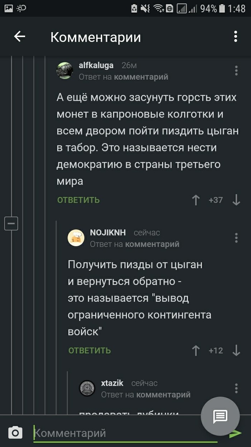Open NOJIKNH's avatar

pos(76,238)
